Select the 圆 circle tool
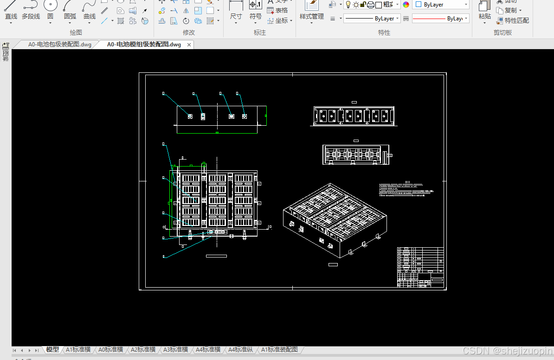554x360 pixels. [51, 10]
